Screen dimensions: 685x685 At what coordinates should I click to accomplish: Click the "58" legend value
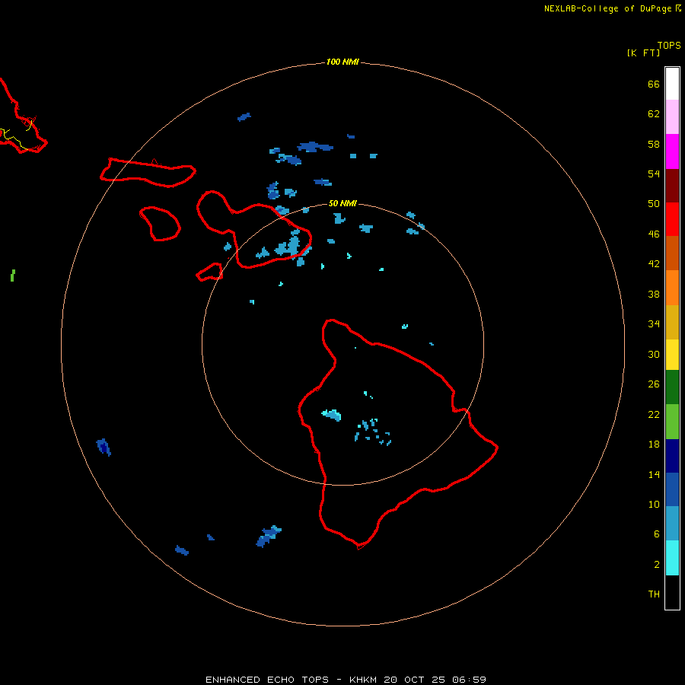click(654, 144)
